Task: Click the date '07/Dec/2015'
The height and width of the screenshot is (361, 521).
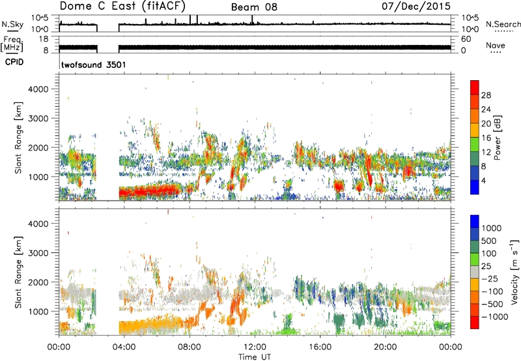Action: point(416,6)
